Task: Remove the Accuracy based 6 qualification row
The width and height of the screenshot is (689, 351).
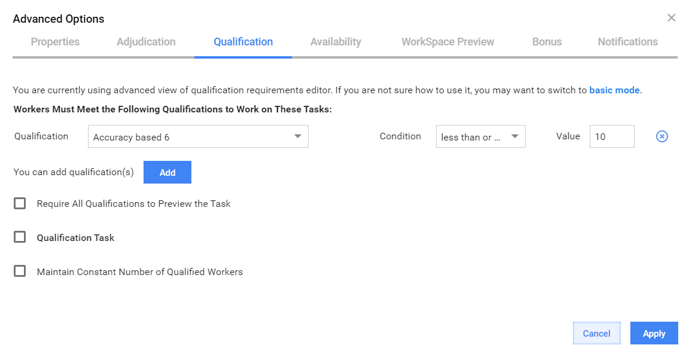Action: pyautogui.click(x=661, y=136)
